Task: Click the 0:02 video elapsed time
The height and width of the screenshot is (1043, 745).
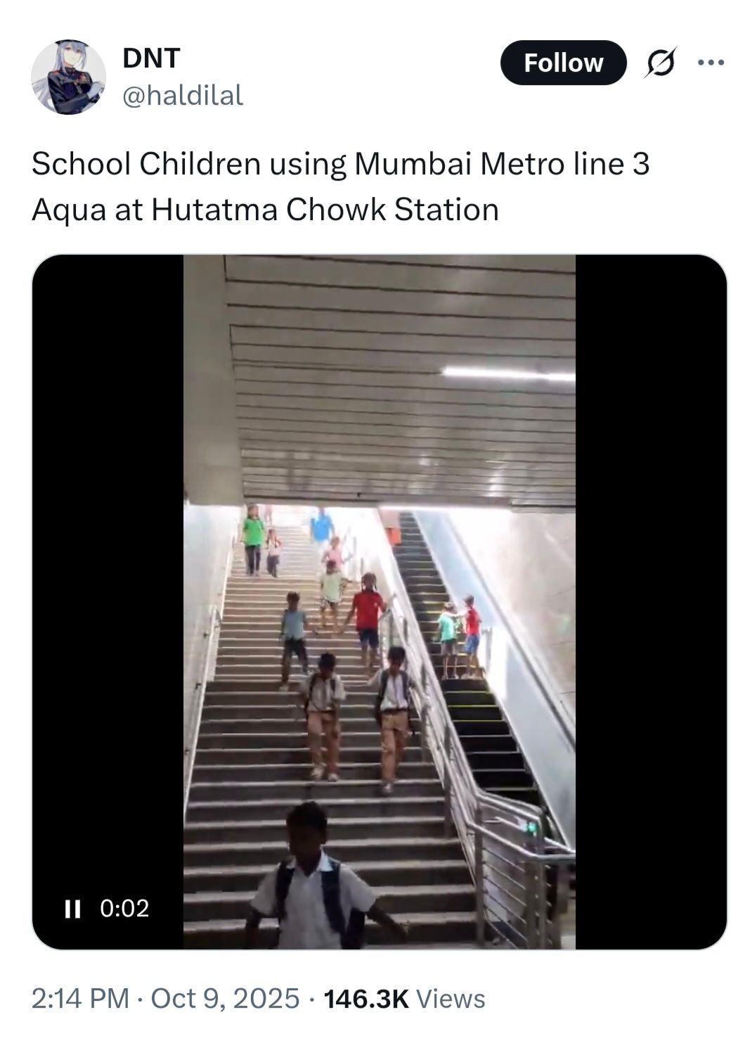Action: click(124, 909)
